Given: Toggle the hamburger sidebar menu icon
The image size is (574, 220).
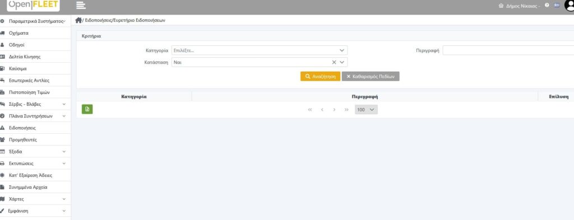Looking at the screenshot, I should pyautogui.click(x=81, y=5).
